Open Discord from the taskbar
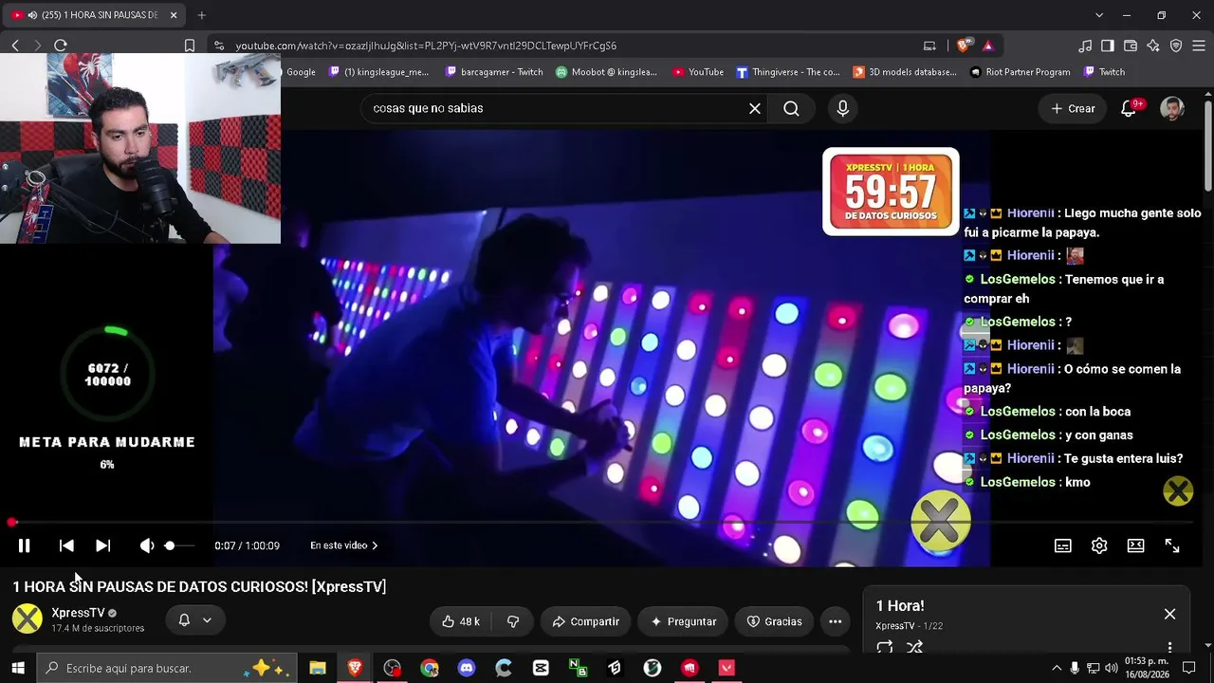 (467, 668)
